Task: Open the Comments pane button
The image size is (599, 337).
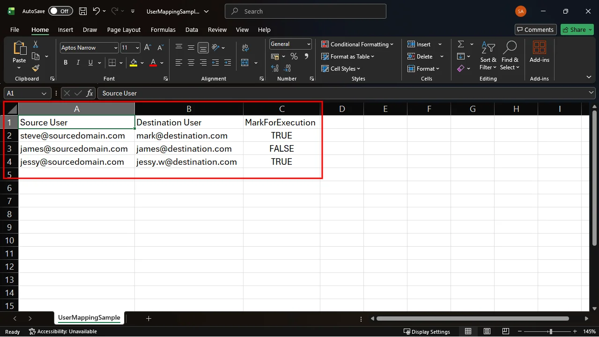Action: [x=536, y=29]
